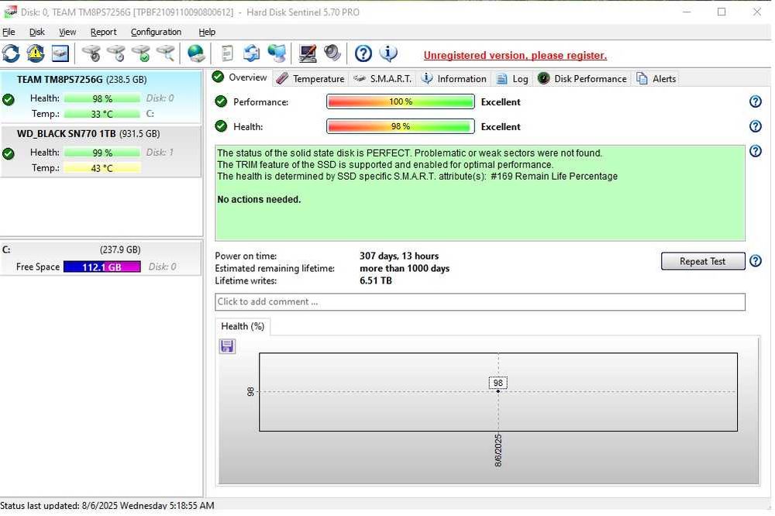Switch to the Disk Performance tab
775x516 pixels.
coord(583,78)
